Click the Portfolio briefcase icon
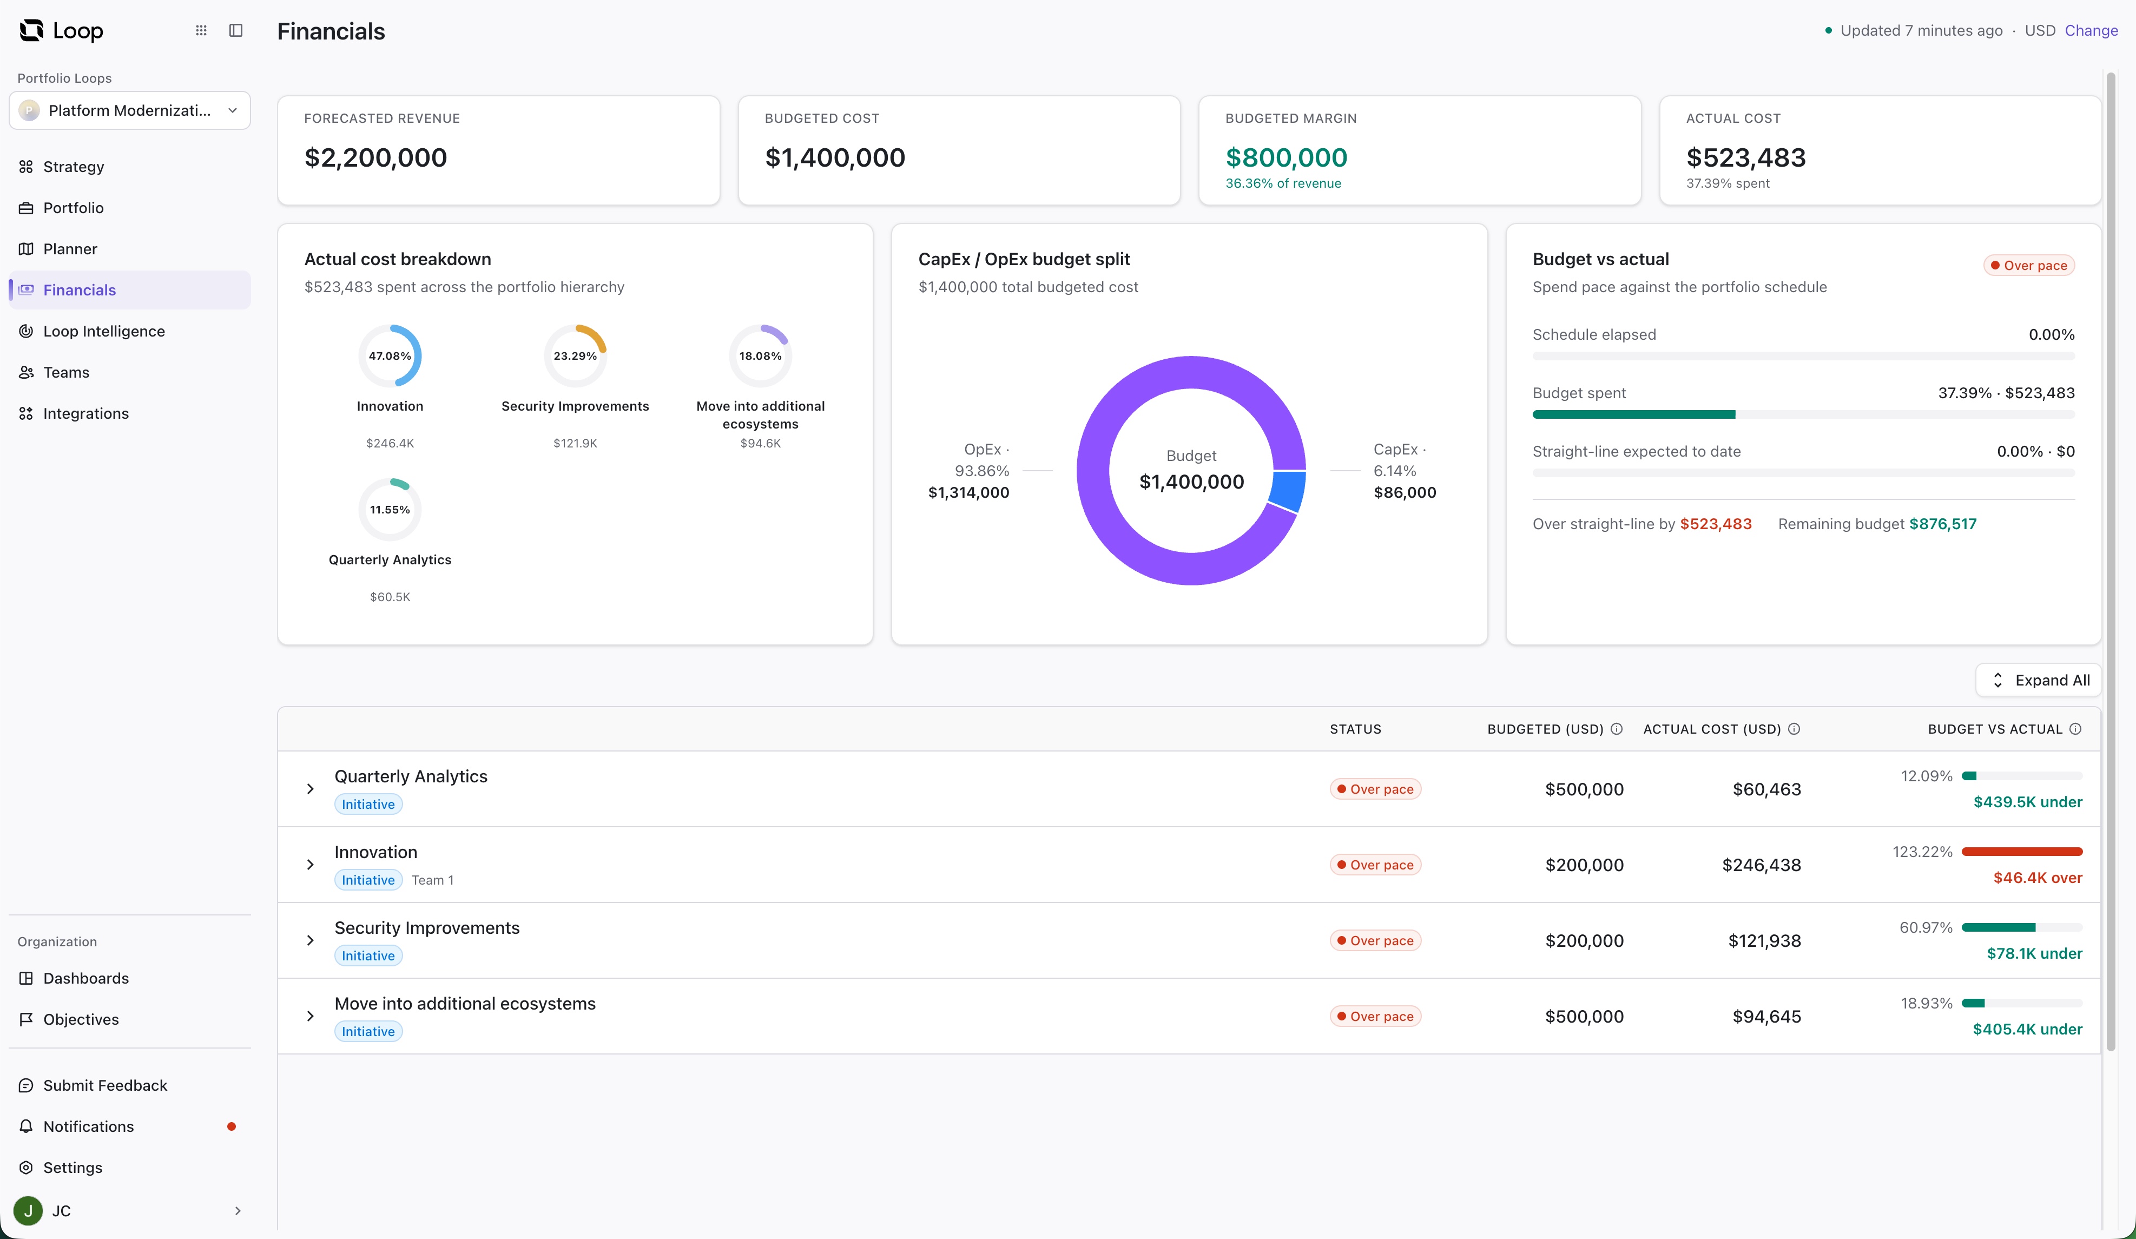The image size is (2136, 1239). [x=27, y=208]
